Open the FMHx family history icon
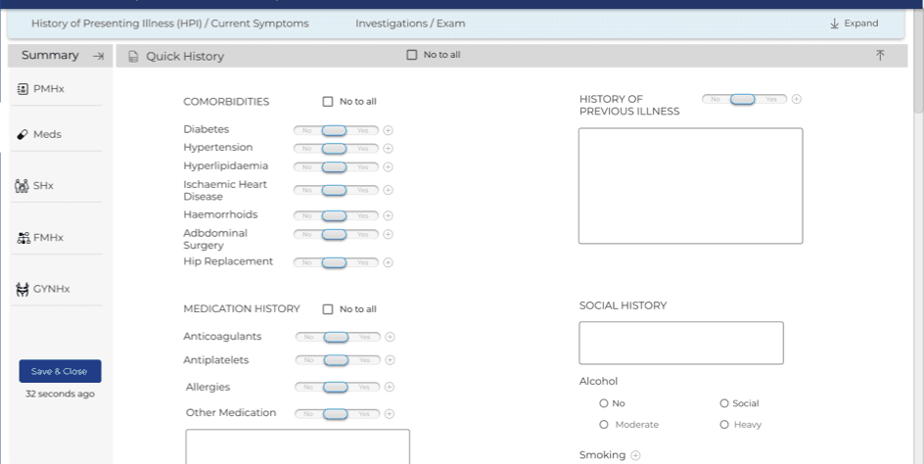 [x=23, y=237]
